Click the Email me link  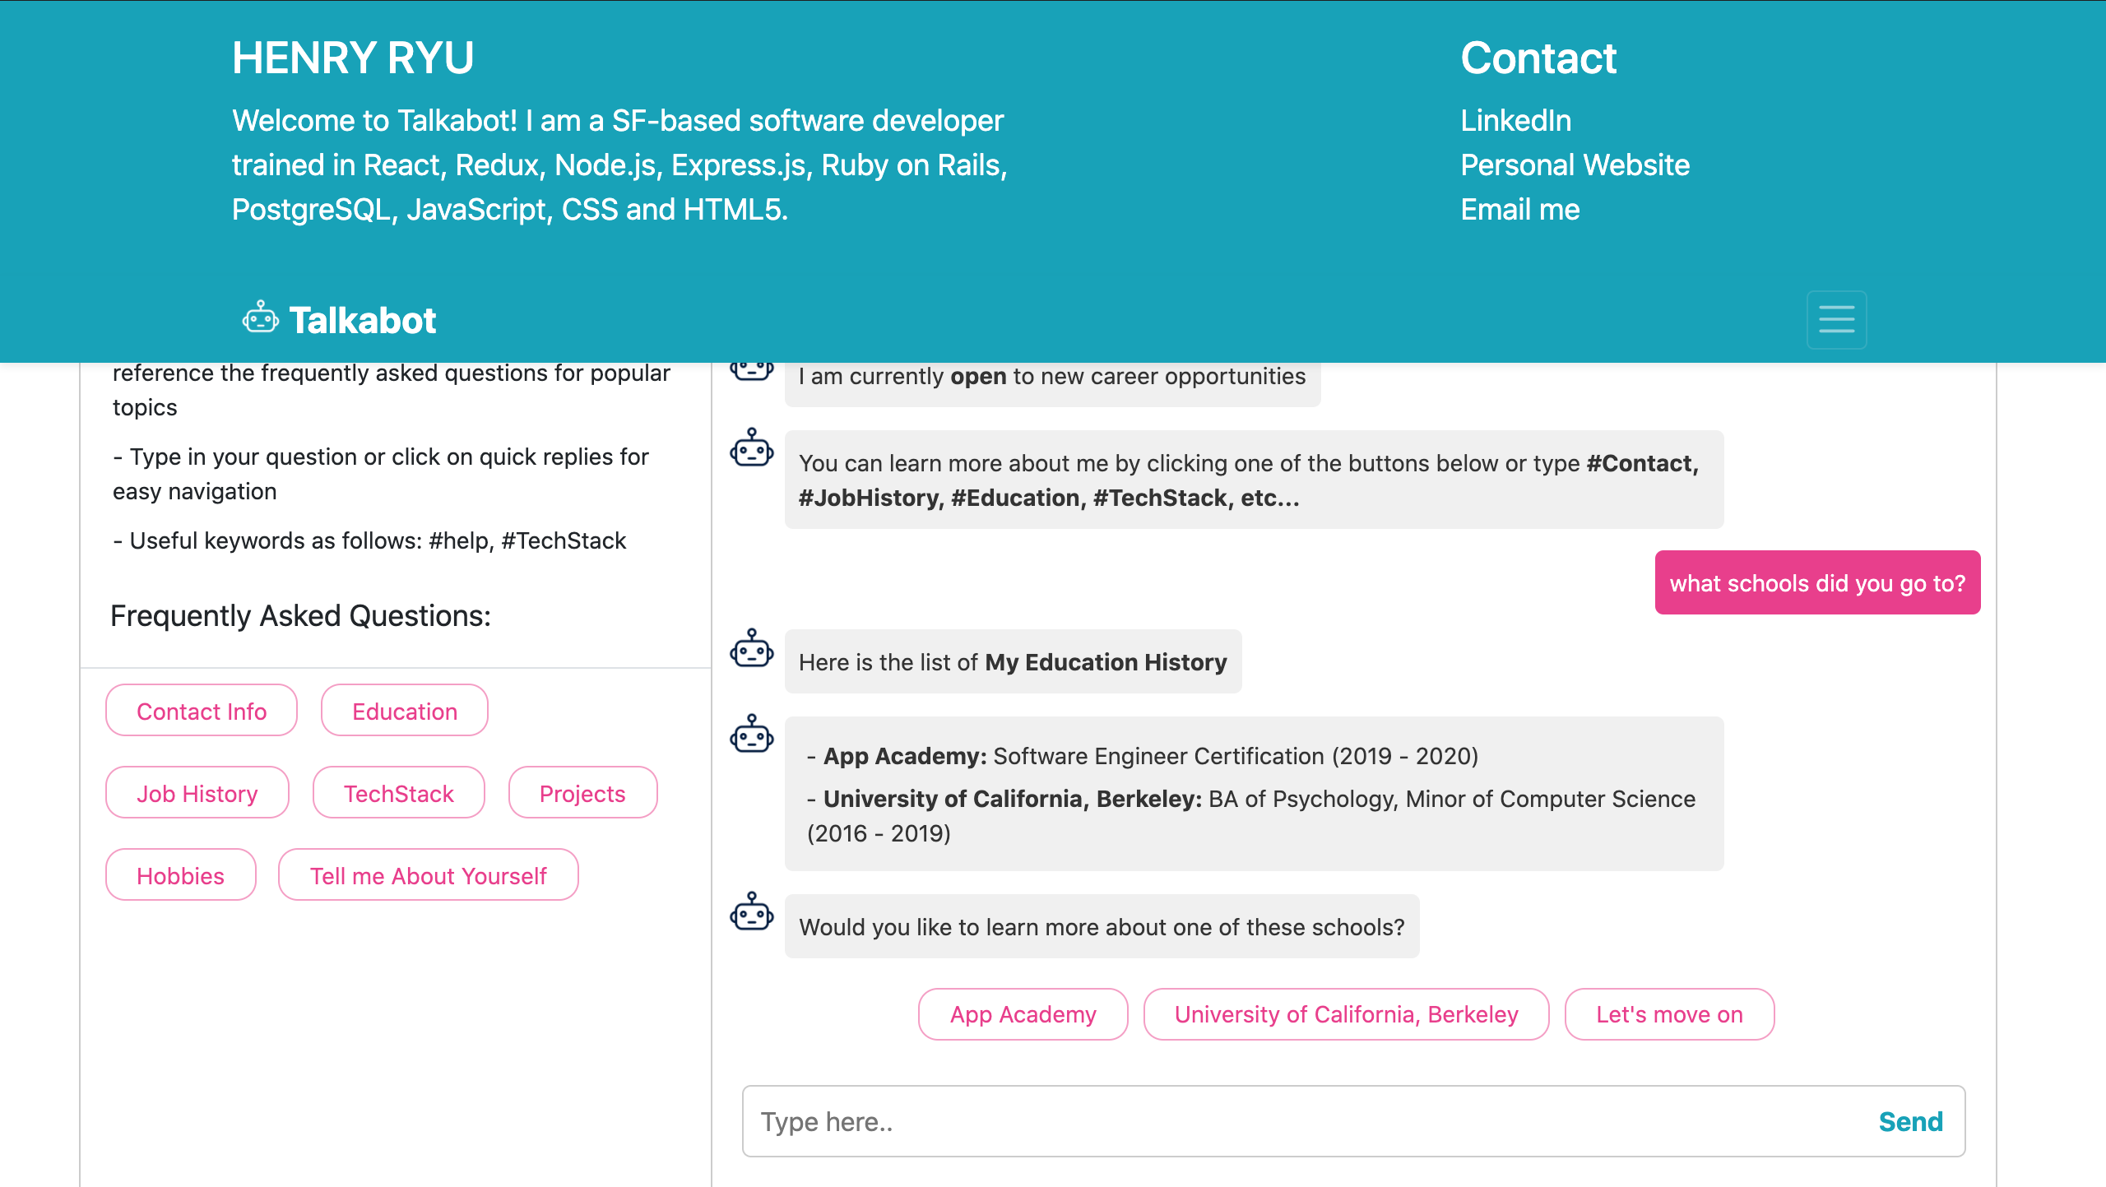pyautogui.click(x=1519, y=210)
